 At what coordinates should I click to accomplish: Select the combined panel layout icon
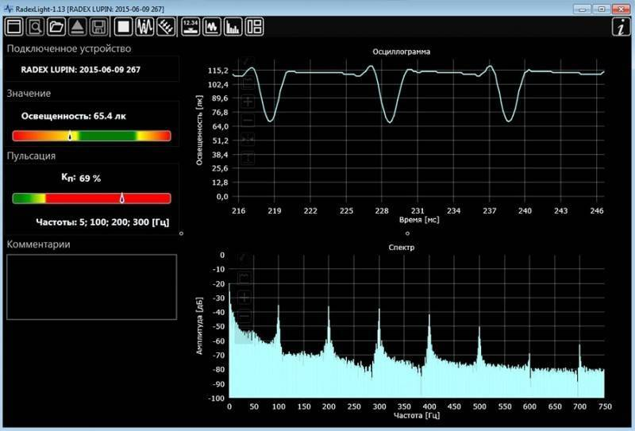pyautogui.click(x=255, y=27)
